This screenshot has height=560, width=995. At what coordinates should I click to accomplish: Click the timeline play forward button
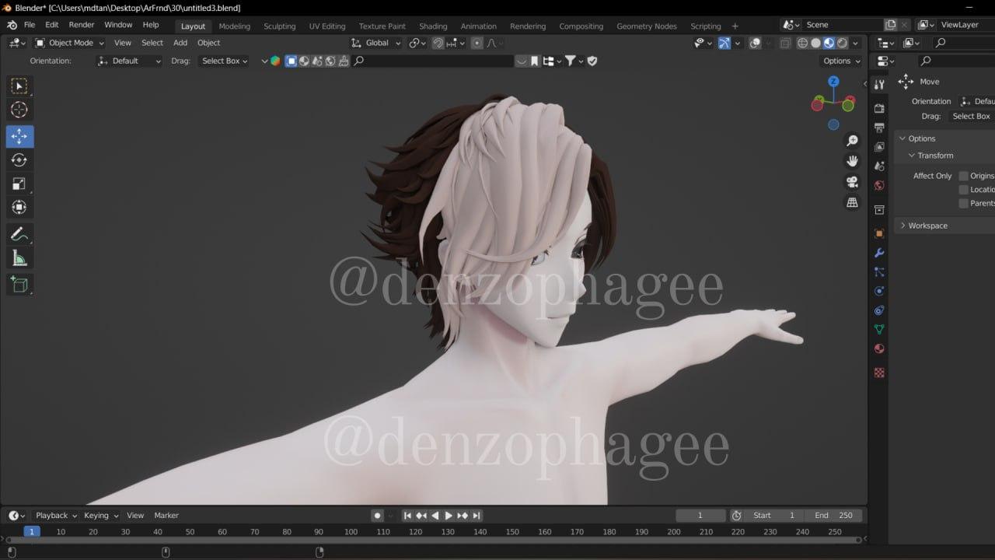(x=449, y=516)
